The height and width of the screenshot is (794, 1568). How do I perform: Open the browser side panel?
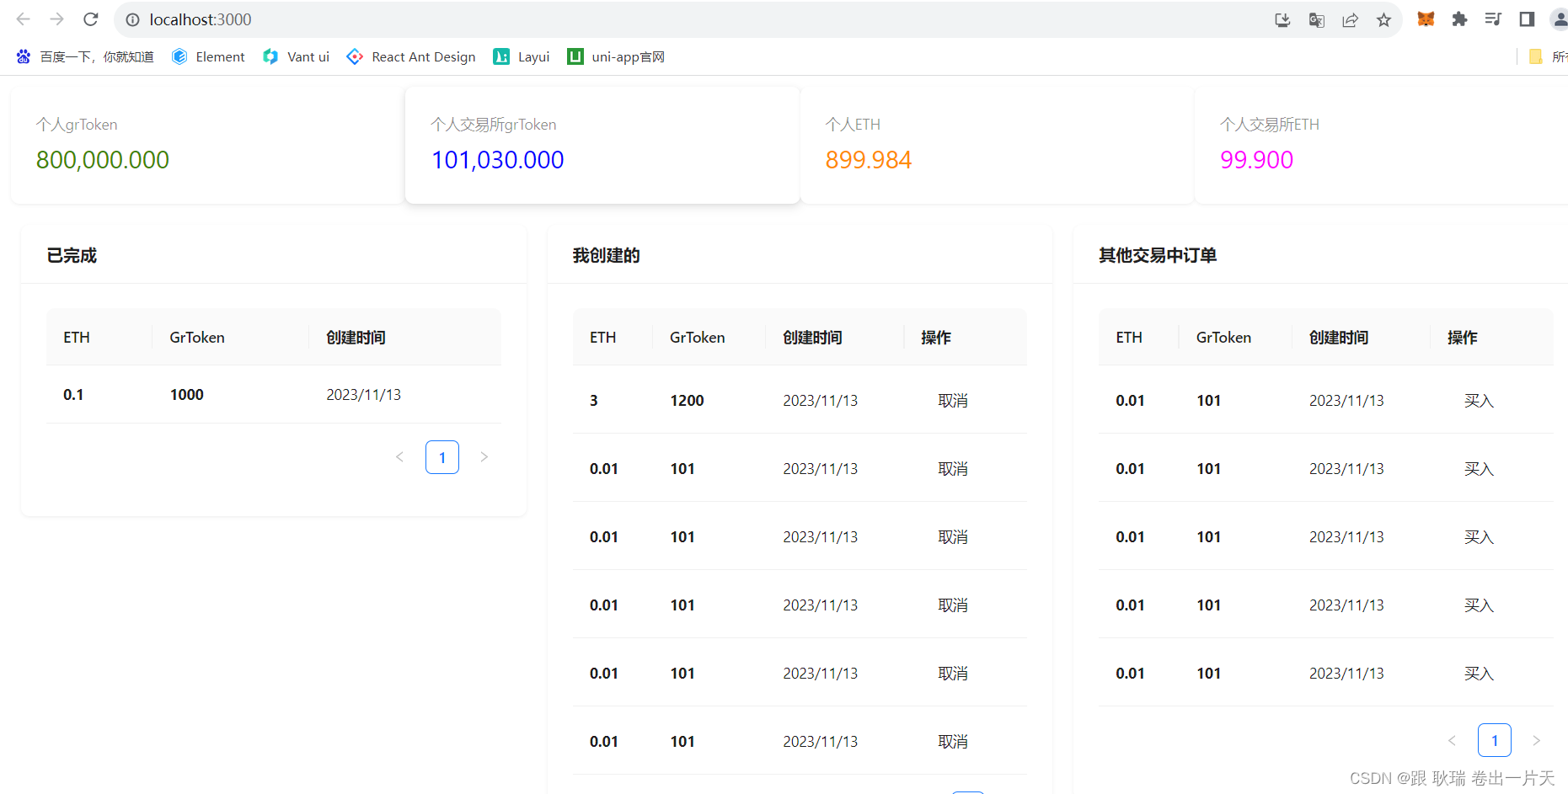tap(1526, 19)
